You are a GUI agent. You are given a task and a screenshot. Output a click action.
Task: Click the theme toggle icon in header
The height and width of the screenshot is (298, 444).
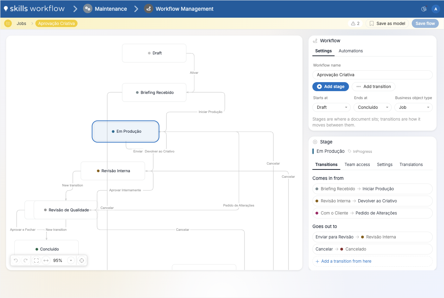point(424,9)
